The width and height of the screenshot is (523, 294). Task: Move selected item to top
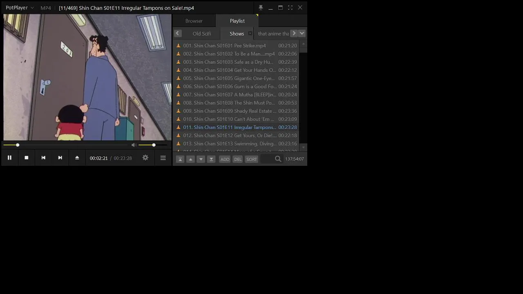pos(180,159)
